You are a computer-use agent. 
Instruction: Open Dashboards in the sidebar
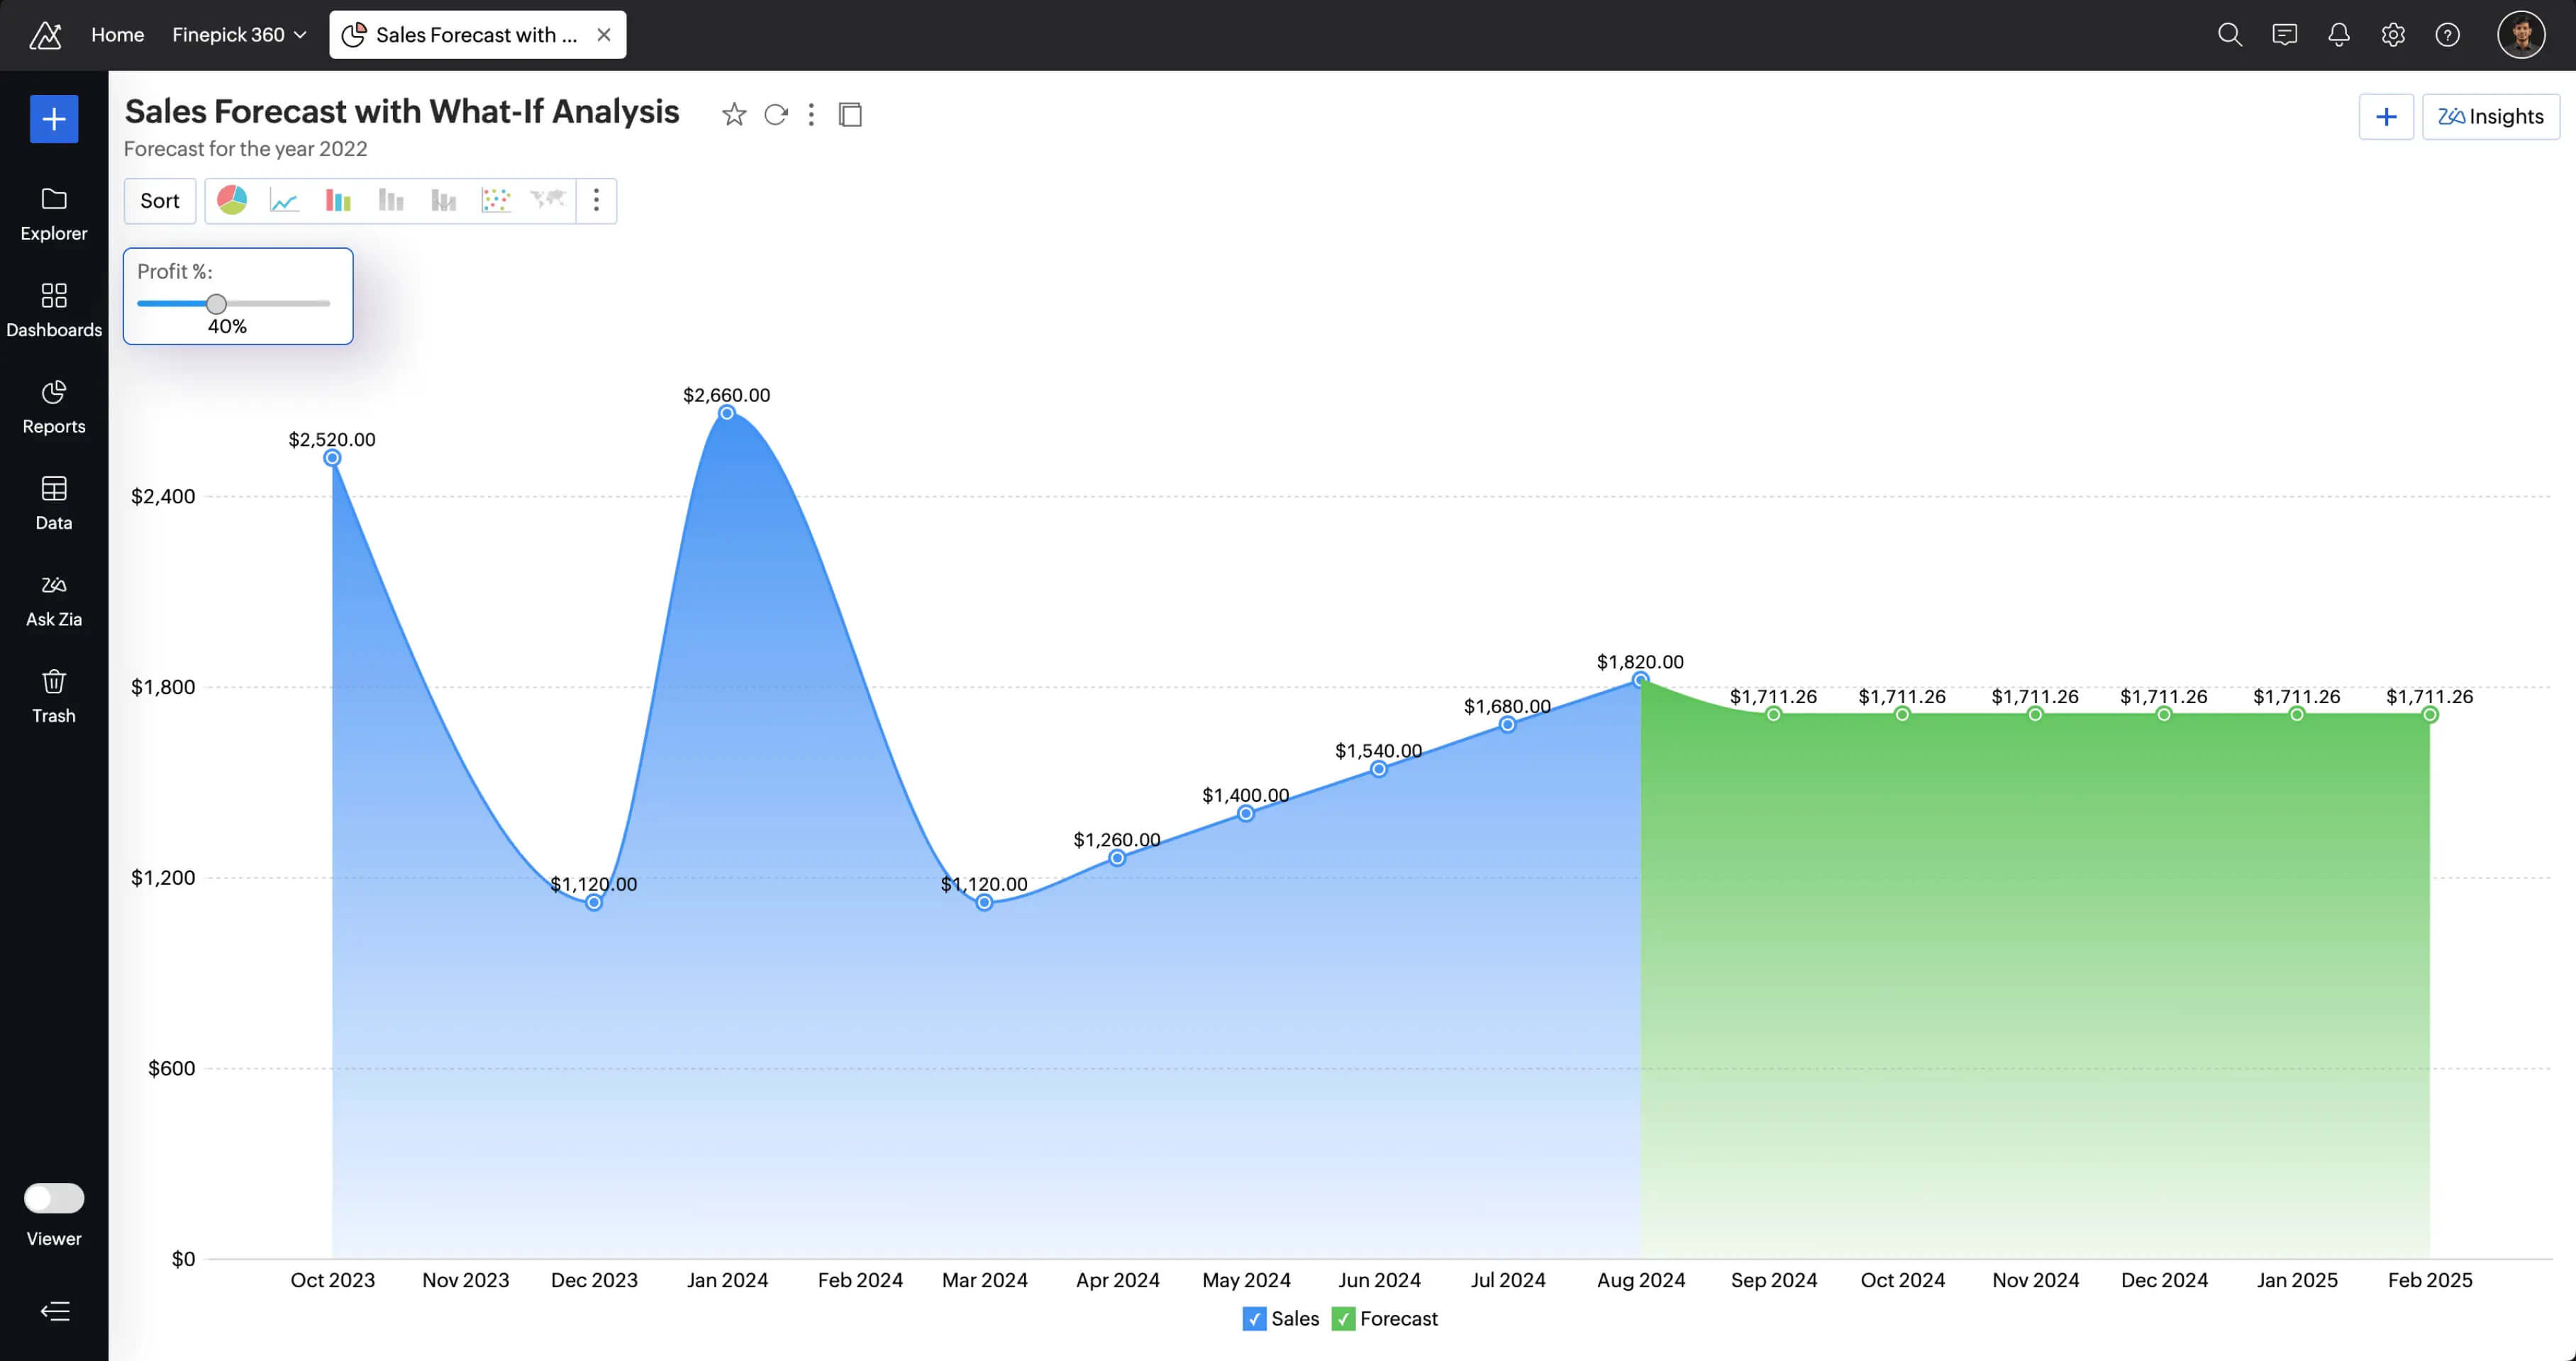pyautogui.click(x=54, y=310)
